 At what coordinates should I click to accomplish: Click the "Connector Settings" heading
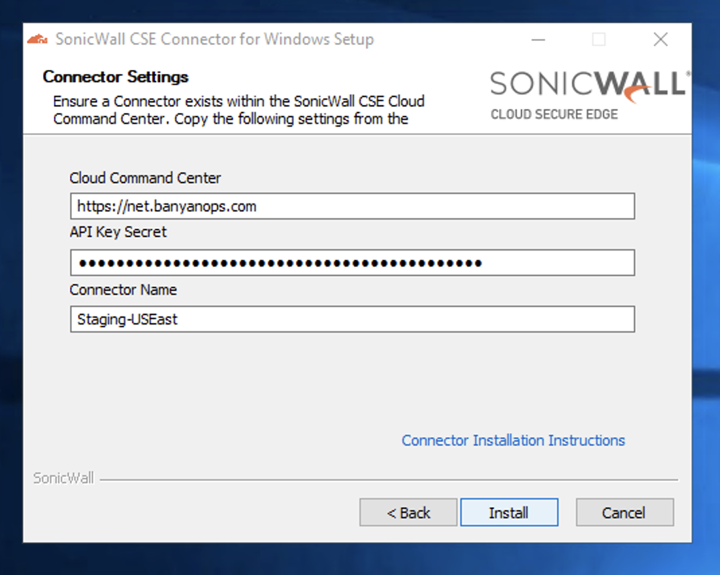(116, 77)
